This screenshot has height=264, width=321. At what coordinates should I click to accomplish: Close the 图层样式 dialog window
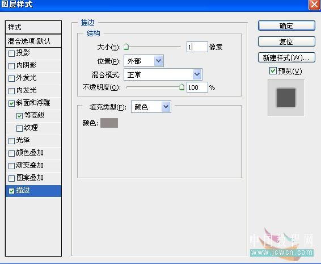314,5
